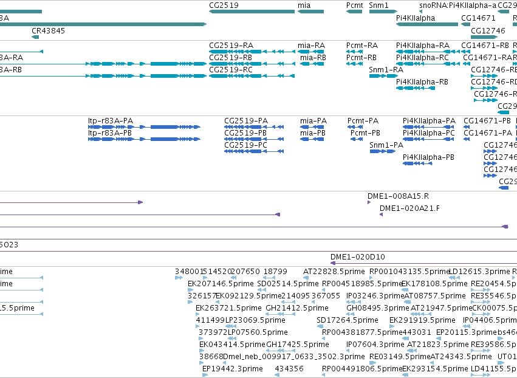
Task: Click BAC clone DME1-020D10
Action: [357, 257]
